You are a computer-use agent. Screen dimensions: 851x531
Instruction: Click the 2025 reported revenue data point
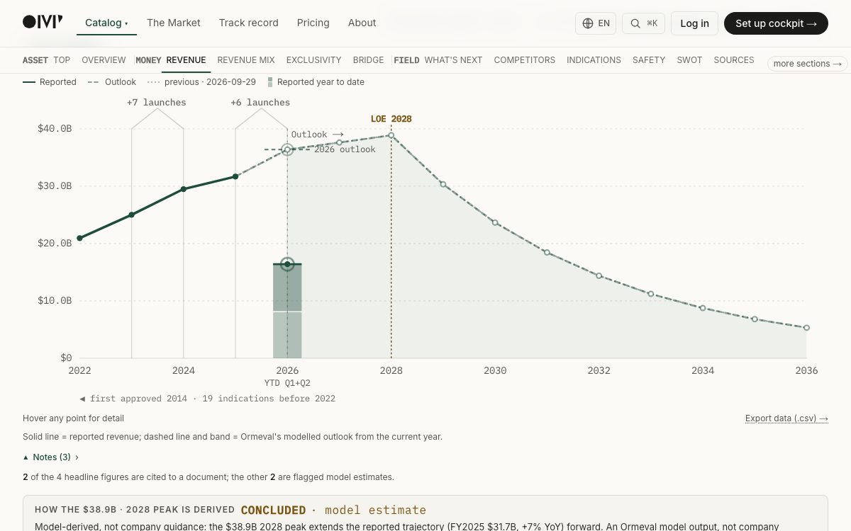click(235, 176)
